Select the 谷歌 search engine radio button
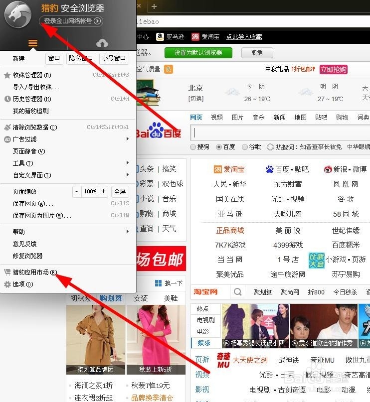370x402 pixels. pos(245,147)
